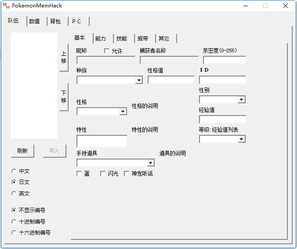Click the 经验值 experience input field
Image resolution: width=297 pixels, height=249 pixels.
222,119
